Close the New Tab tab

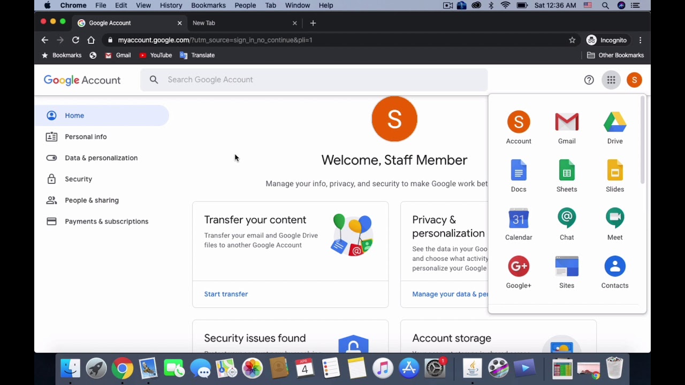(x=294, y=23)
